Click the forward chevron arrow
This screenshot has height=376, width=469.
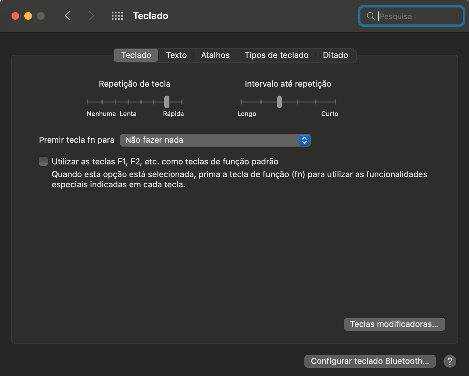91,16
